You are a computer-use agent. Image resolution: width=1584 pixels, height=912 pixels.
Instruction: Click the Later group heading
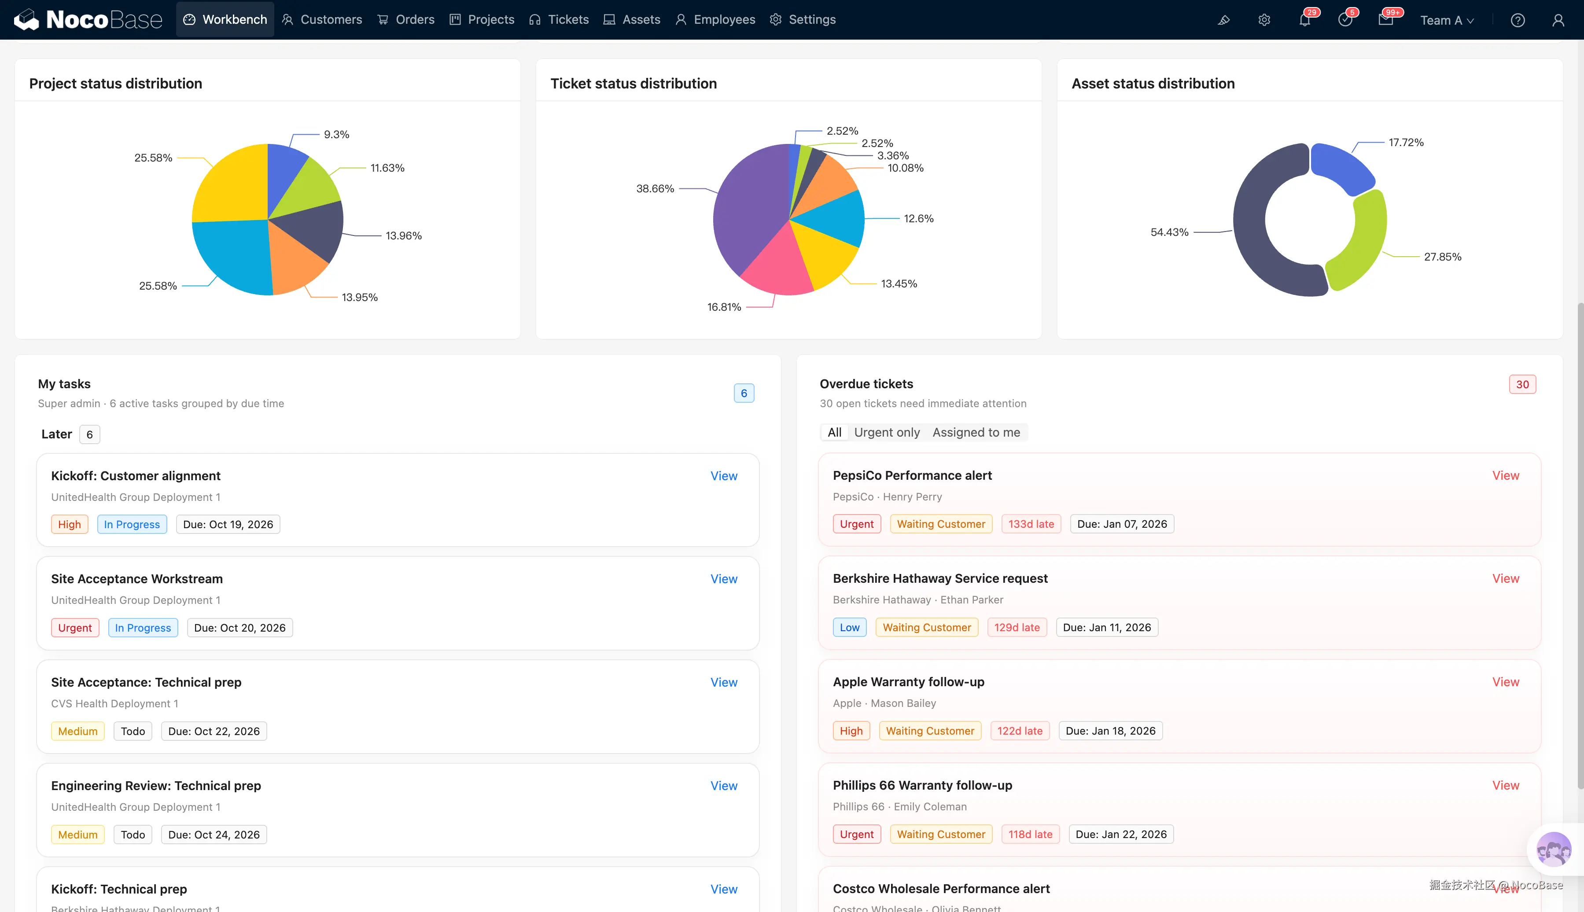(x=56, y=434)
